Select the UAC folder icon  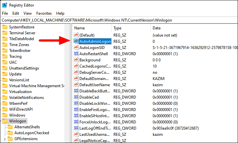pyautogui.click(x=5, y=62)
